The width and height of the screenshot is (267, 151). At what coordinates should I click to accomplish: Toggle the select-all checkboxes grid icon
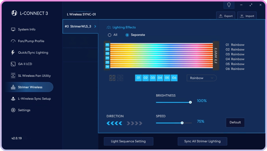113,78
